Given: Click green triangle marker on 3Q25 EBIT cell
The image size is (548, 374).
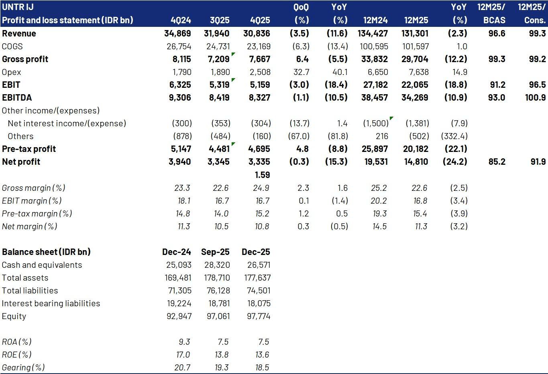Looking at the screenshot, I should pos(233,80).
